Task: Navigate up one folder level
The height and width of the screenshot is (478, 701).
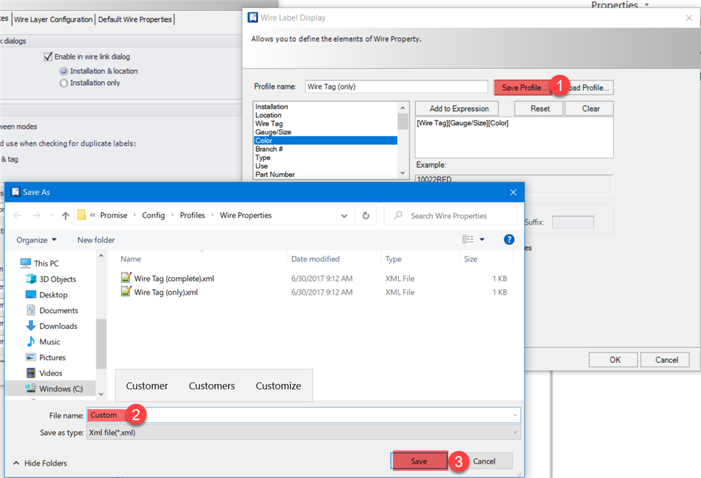Action: click(65, 215)
